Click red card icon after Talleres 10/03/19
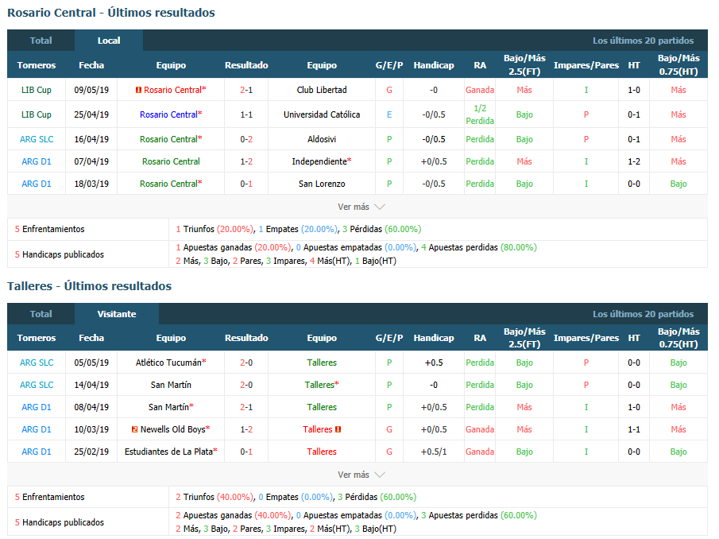This screenshot has width=719, height=539. [x=338, y=430]
